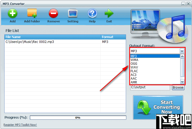Click Start Converting Now button

(158, 107)
